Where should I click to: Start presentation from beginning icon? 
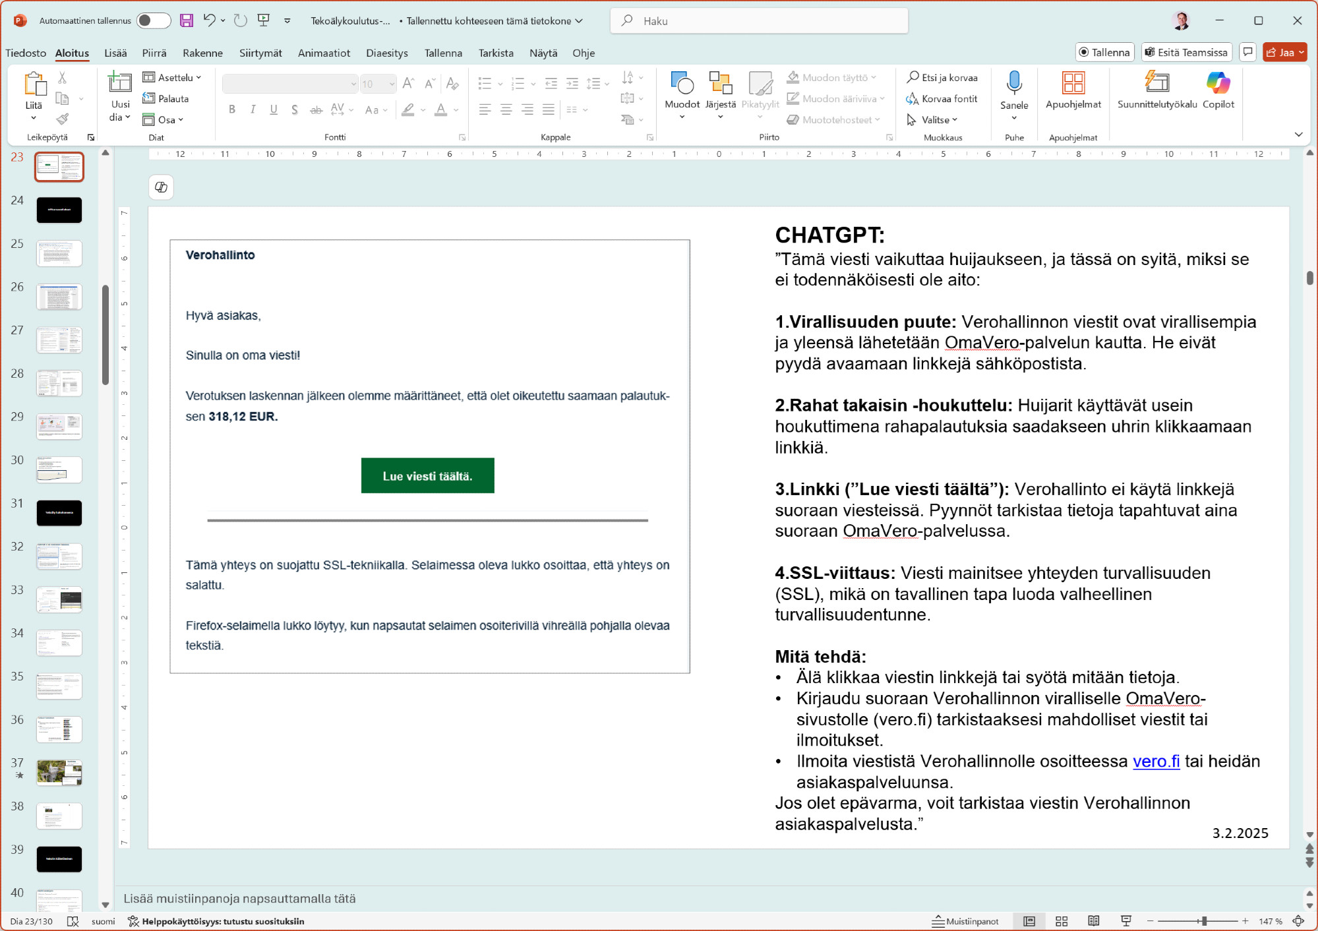pos(264,20)
